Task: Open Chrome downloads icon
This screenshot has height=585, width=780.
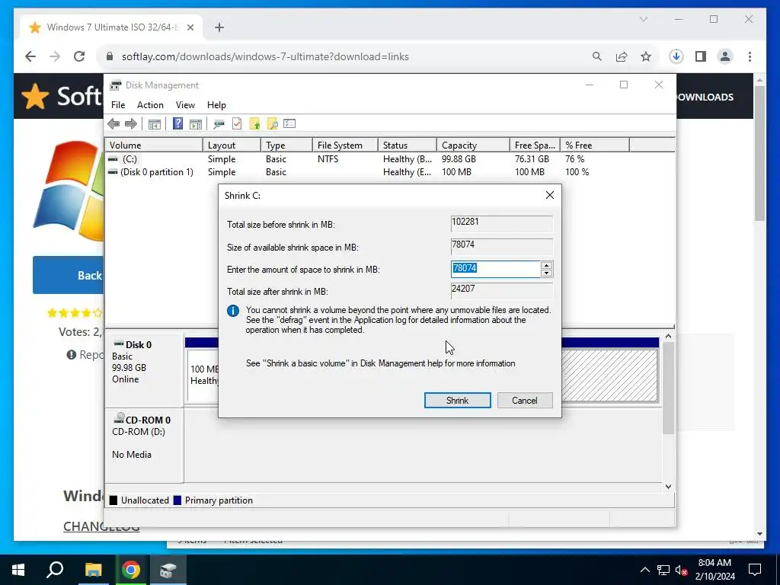Action: point(676,56)
